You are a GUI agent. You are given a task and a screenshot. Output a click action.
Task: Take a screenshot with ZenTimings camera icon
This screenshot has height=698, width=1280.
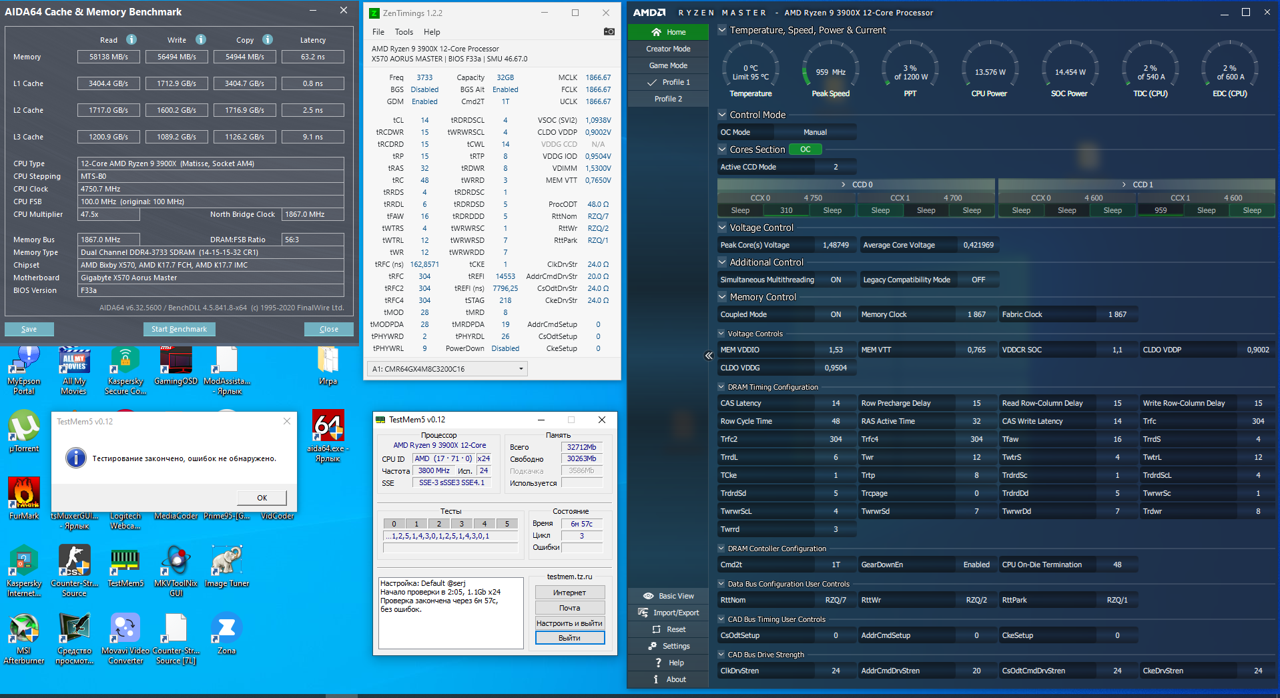coord(609,31)
